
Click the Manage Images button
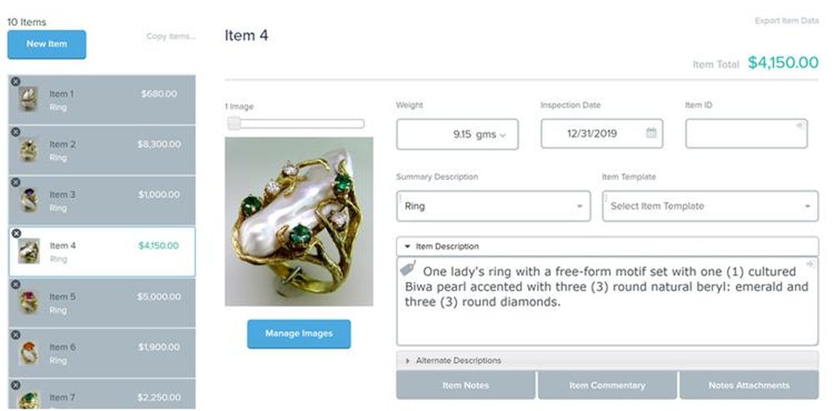(x=299, y=333)
